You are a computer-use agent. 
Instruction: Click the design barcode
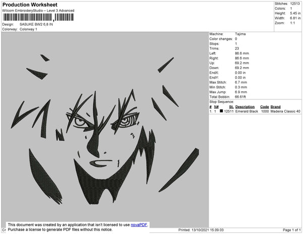pyautogui.click(x=38, y=17)
